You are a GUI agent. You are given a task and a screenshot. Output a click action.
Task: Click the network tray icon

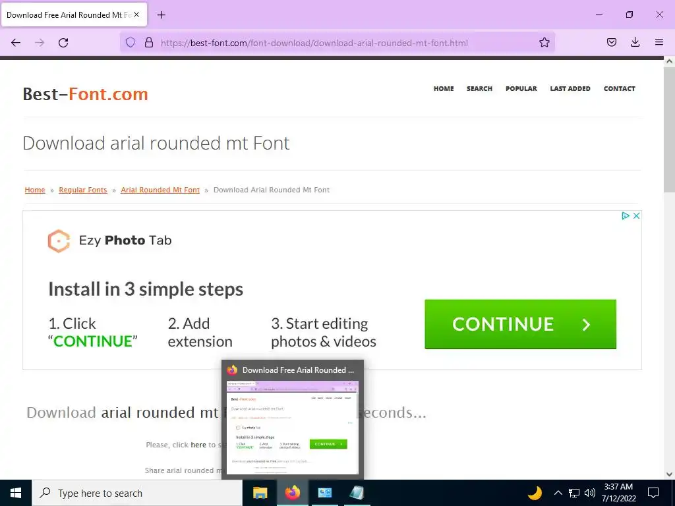[x=574, y=493]
